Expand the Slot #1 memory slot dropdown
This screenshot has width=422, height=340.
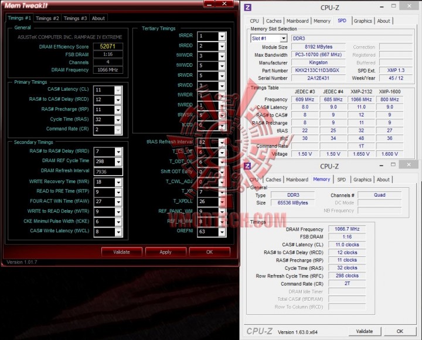(x=284, y=39)
